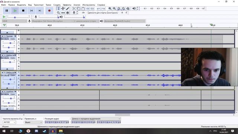Solo track 3 Припев
Screen dimensions: 238x134
(13, 39)
